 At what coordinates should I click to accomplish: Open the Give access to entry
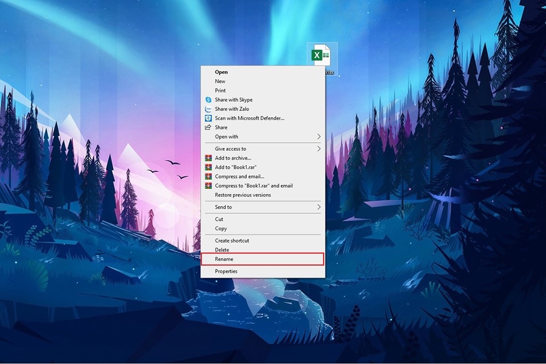pos(263,149)
